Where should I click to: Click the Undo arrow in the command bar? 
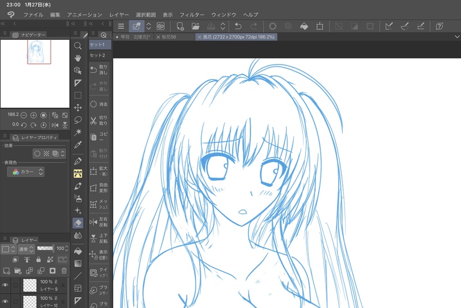[x=238, y=26]
